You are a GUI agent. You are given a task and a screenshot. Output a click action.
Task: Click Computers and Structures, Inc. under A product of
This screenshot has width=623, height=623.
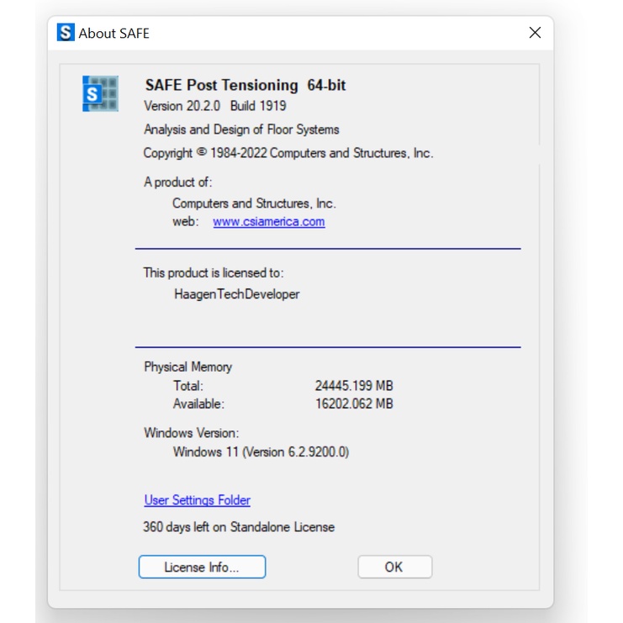click(254, 203)
